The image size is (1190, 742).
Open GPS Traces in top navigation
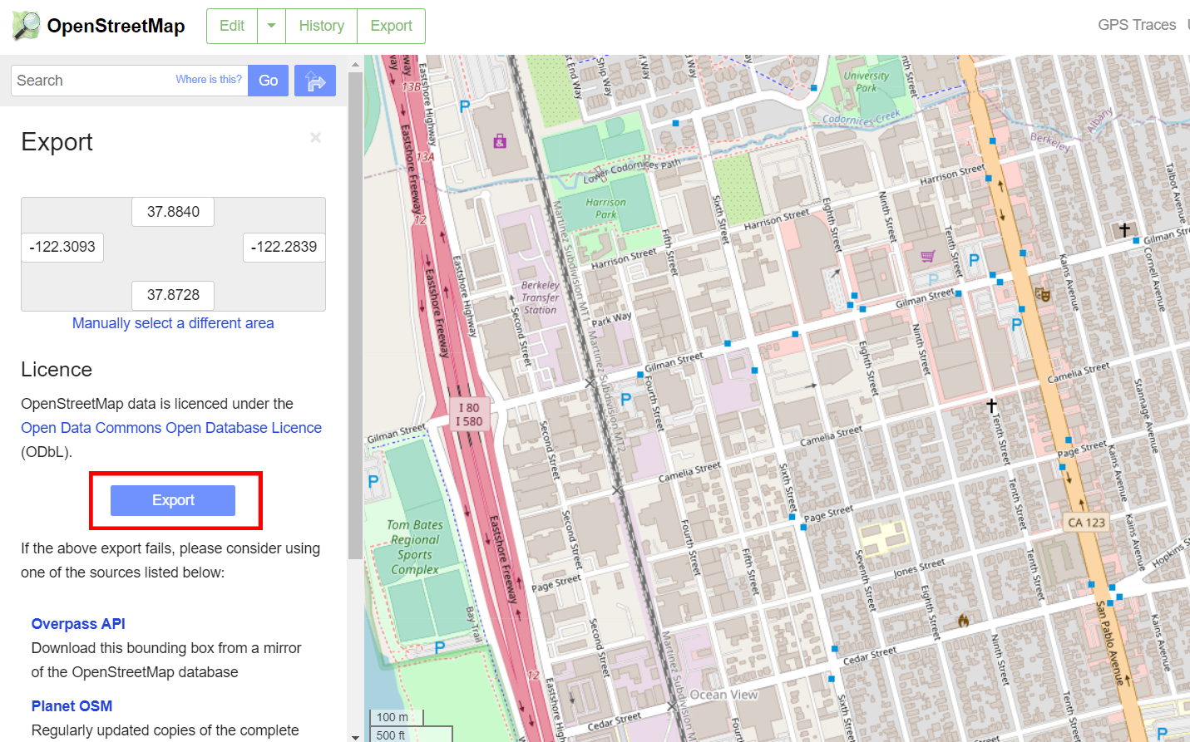coord(1137,25)
